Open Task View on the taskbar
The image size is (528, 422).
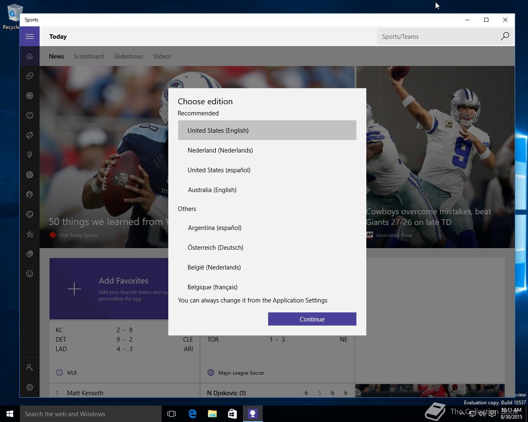[x=172, y=414]
